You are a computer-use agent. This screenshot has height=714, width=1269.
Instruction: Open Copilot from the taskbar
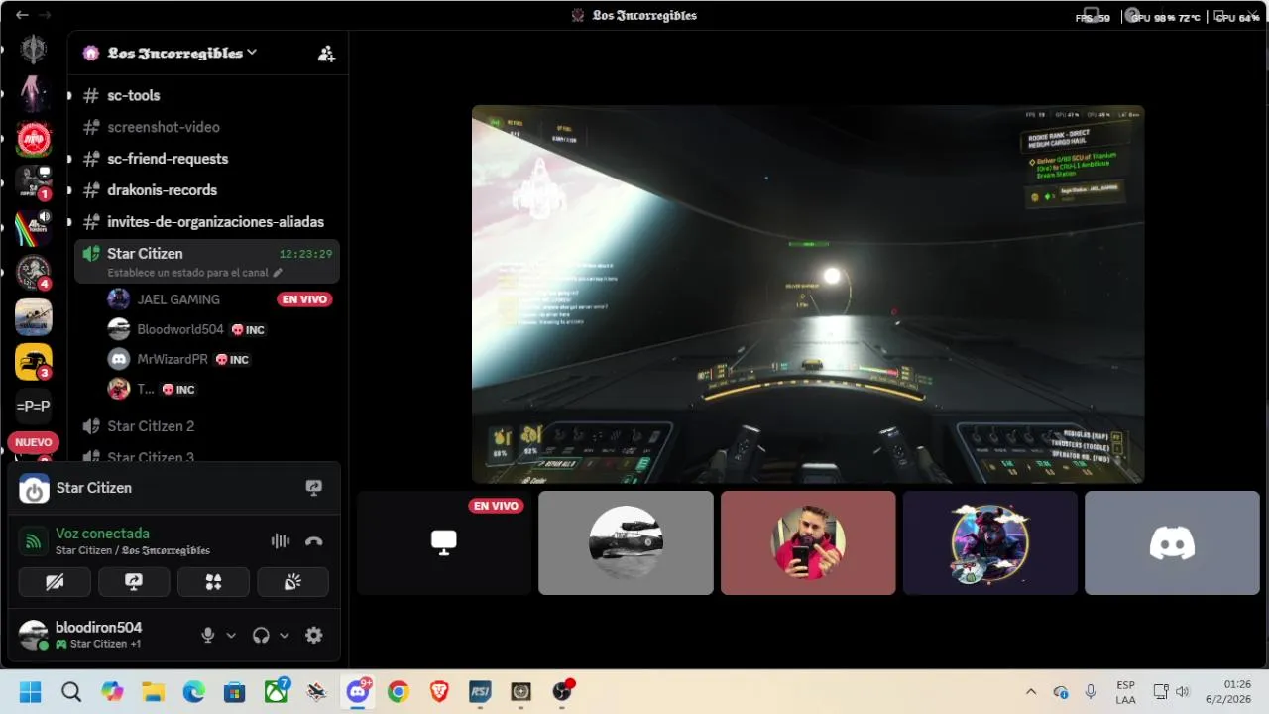112,692
